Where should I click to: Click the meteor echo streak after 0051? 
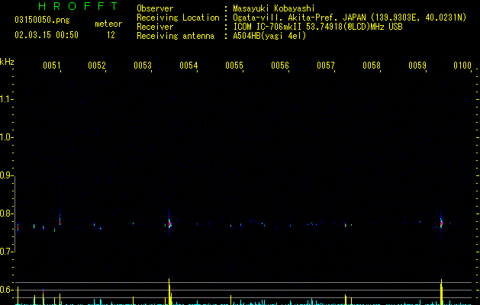click(x=60, y=217)
